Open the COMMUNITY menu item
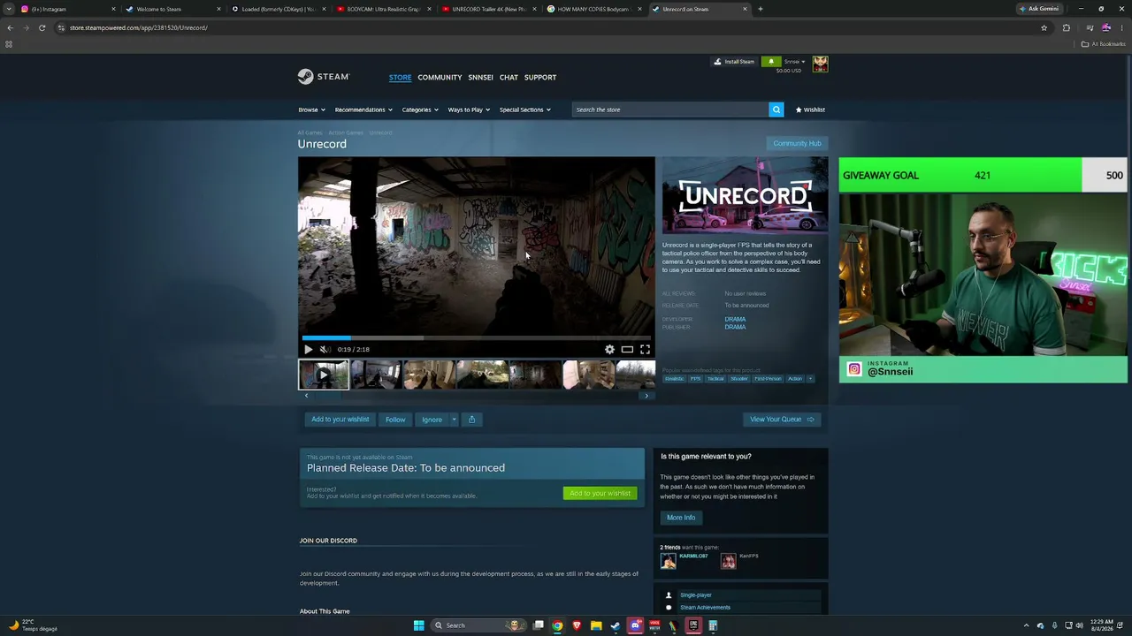 coord(440,78)
